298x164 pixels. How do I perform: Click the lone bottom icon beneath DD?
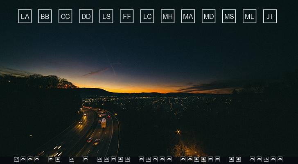click(86, 159)
